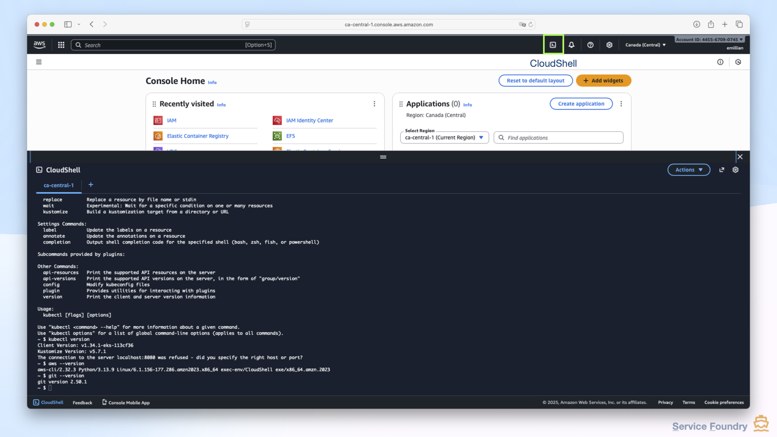
Task: Switch to the ca-central-1 terminal tab
Action: [58, 185]
